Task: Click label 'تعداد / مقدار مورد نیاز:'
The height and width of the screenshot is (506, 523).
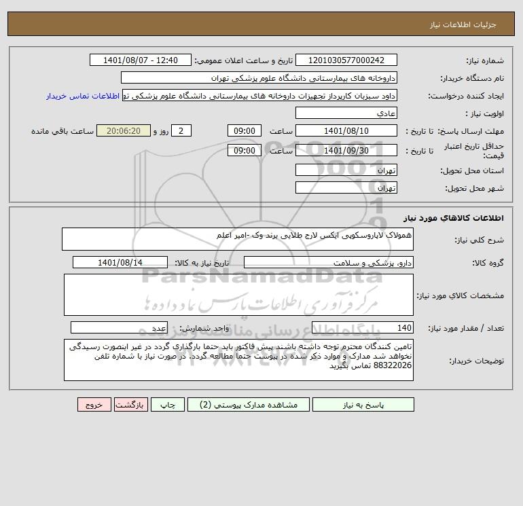Action: (x=466, y=328)
